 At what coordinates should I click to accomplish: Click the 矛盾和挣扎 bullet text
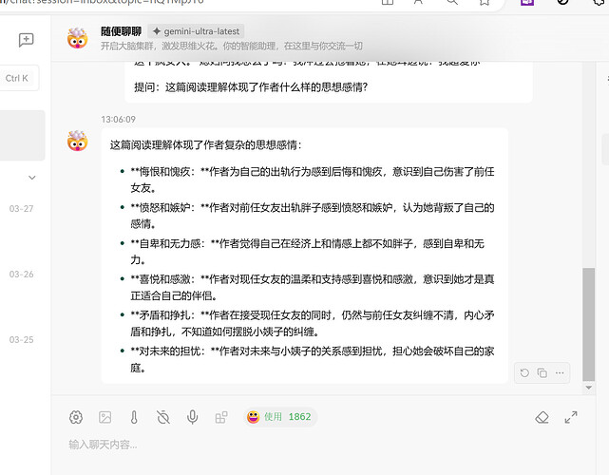tap(313, 323)
